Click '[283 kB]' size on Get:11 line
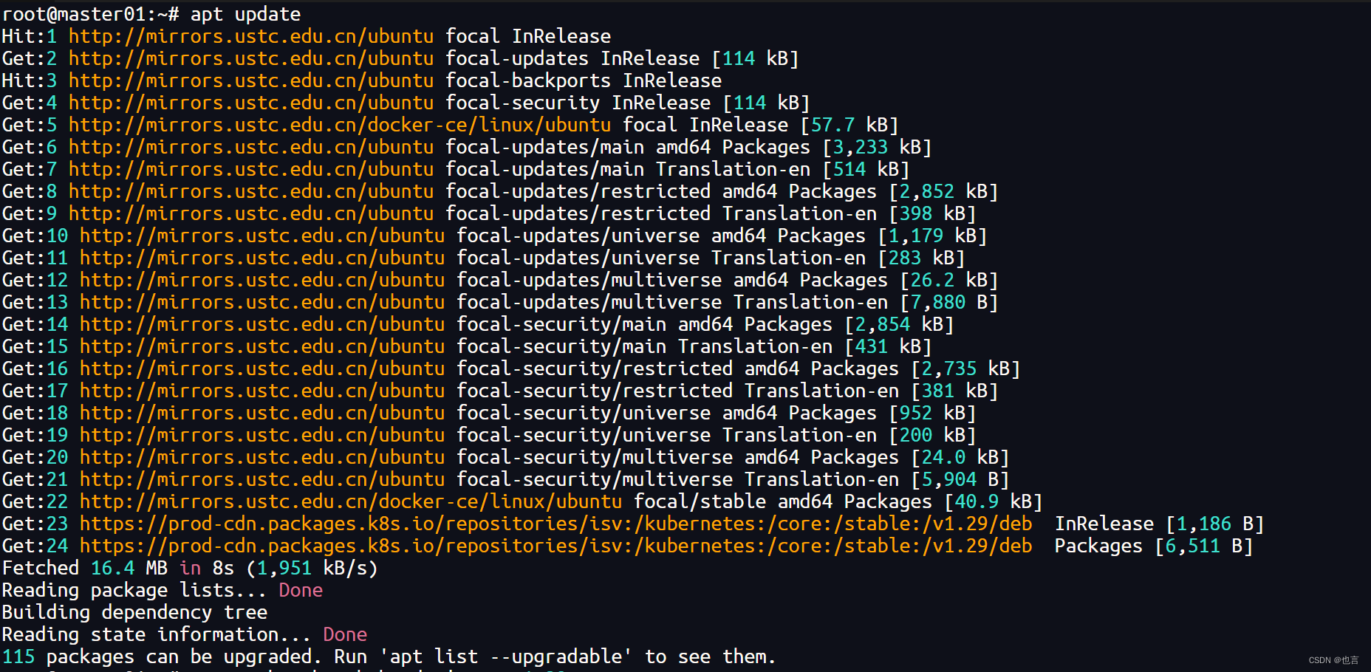Viewport: 1371px width, 672px height. [x=921, y=258]
